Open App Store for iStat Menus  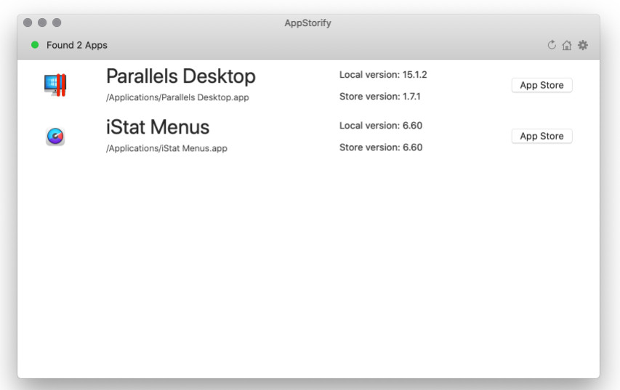click(x=542, y=136)
